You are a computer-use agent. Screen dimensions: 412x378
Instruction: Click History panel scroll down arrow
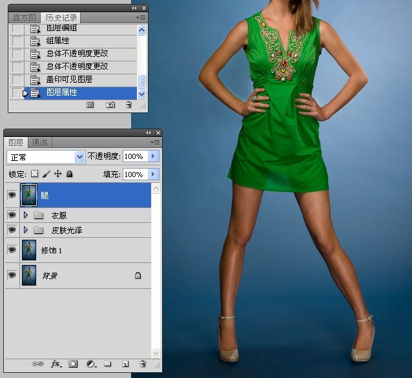141,94
